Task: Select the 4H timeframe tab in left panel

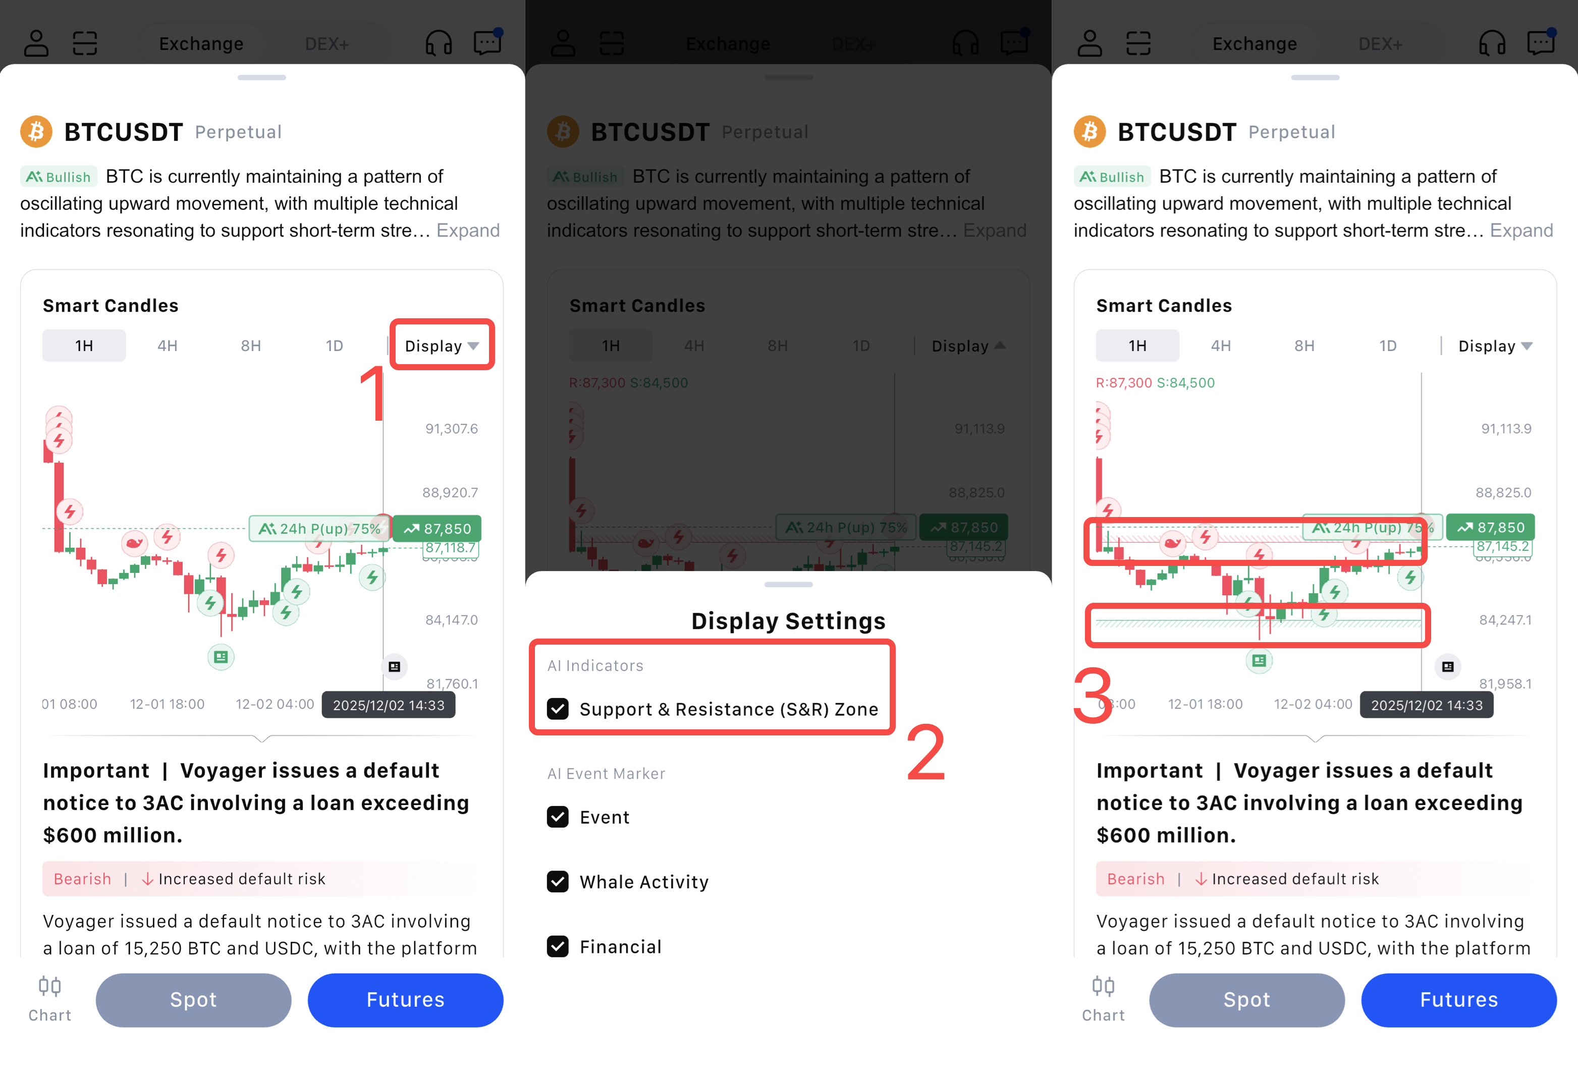Action: click(x=167, y=346)
